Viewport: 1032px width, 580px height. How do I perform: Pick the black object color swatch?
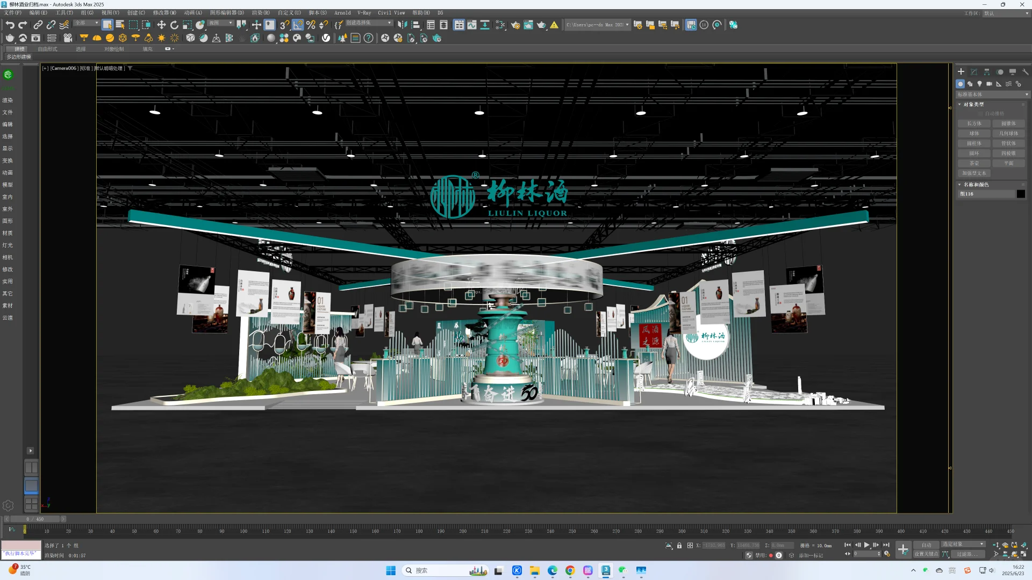tap(1021, 194)
